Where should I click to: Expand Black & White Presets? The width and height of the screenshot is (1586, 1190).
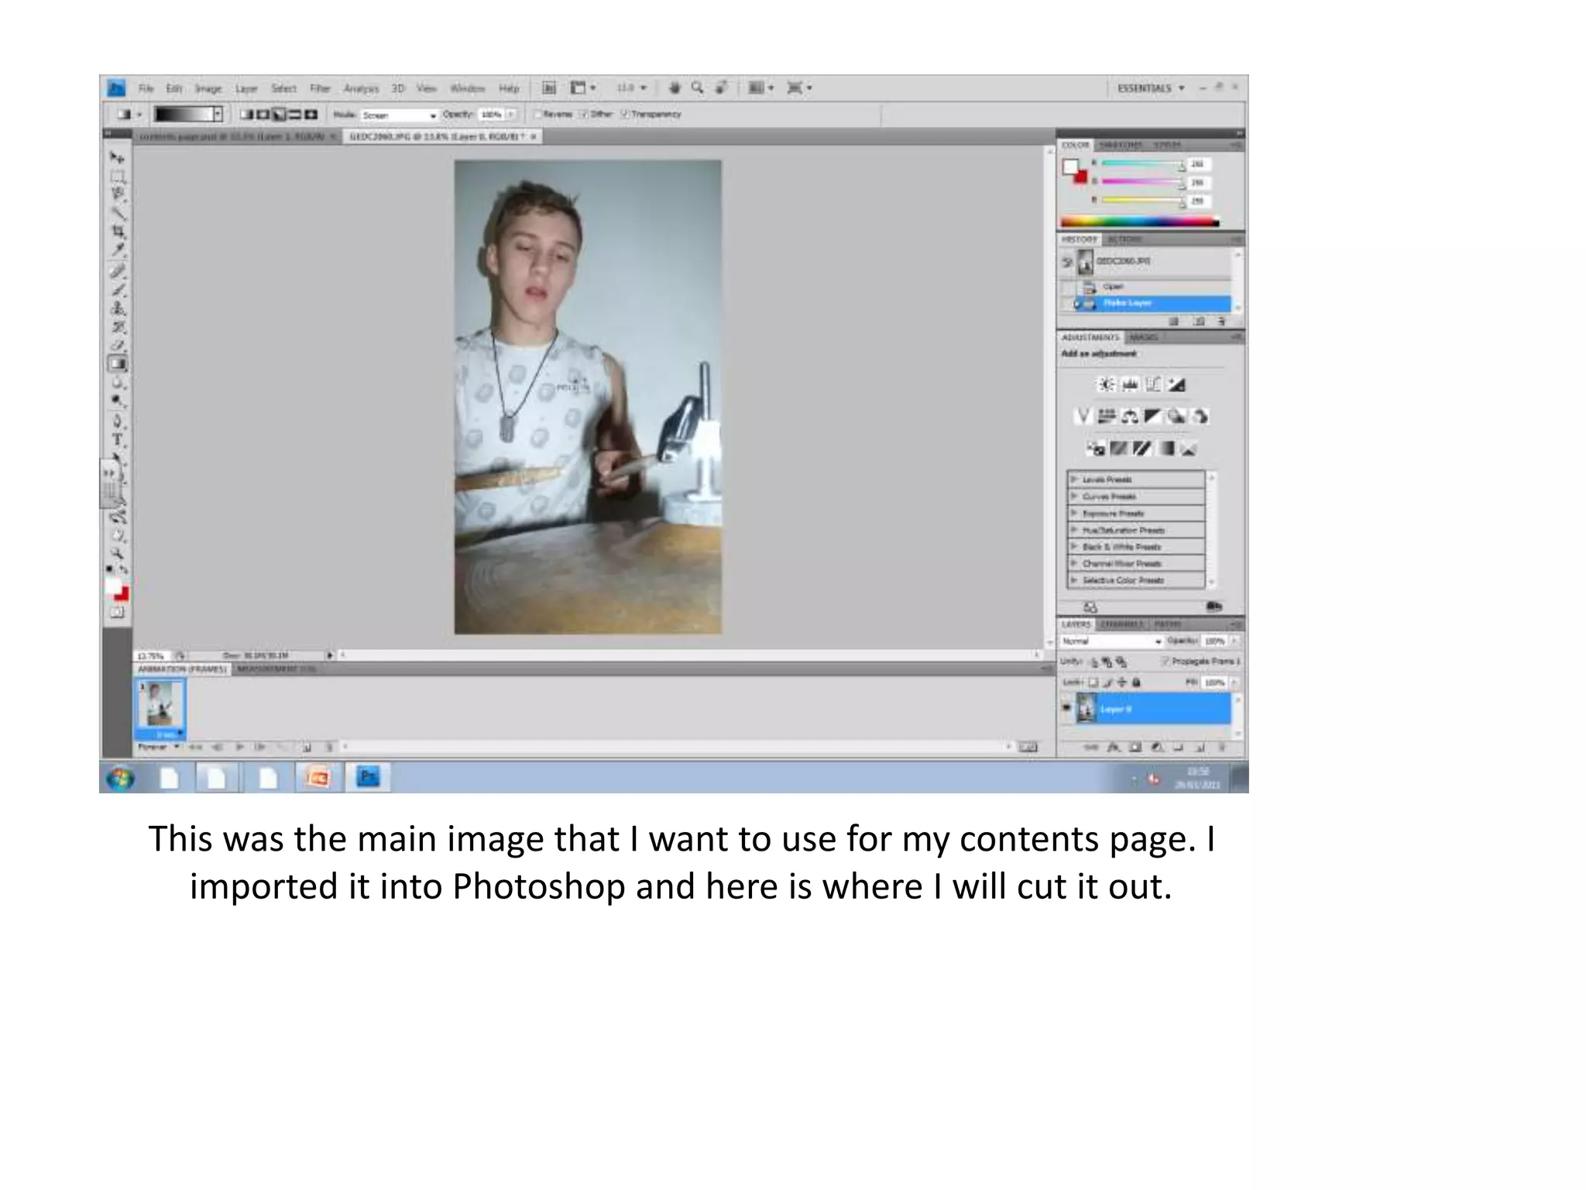coord(1074,547)
